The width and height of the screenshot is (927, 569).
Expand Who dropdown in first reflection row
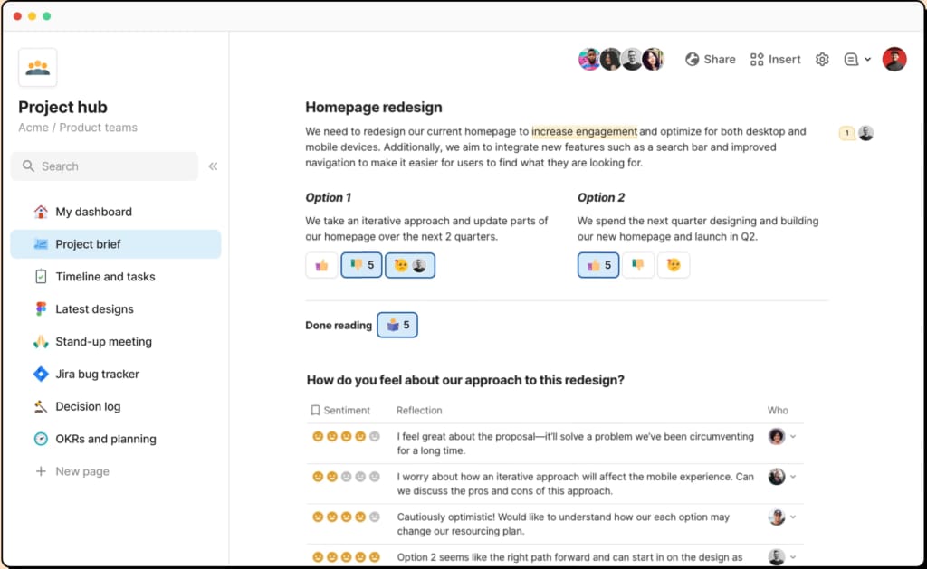[x=793, y=436]
